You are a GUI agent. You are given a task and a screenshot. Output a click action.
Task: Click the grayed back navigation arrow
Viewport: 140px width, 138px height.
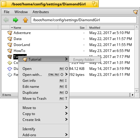click(x=6, y=20)
